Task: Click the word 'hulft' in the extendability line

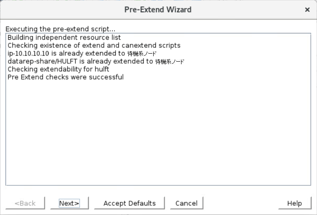Action: [102, 69]
